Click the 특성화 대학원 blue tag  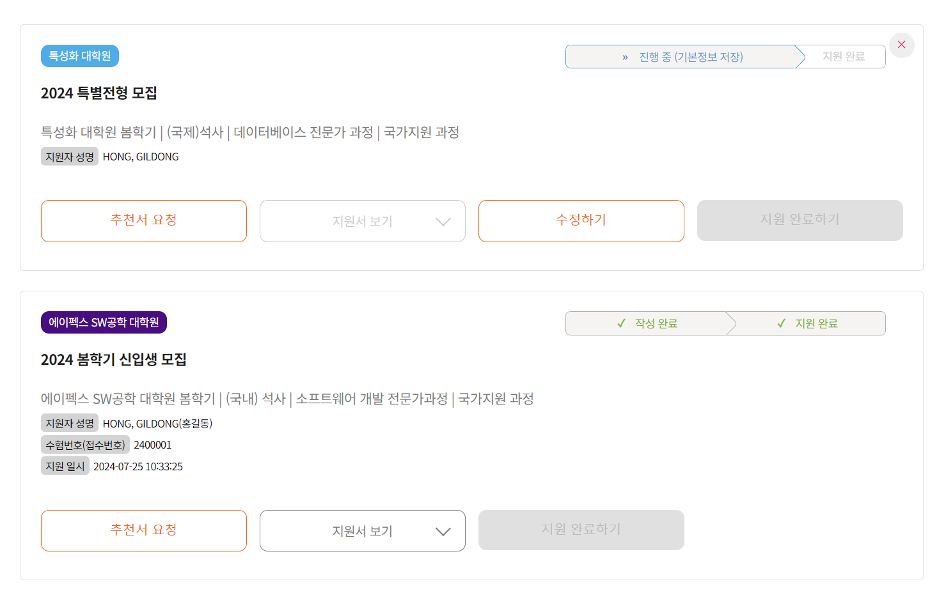pyautogui.click(x=80, y=56)
